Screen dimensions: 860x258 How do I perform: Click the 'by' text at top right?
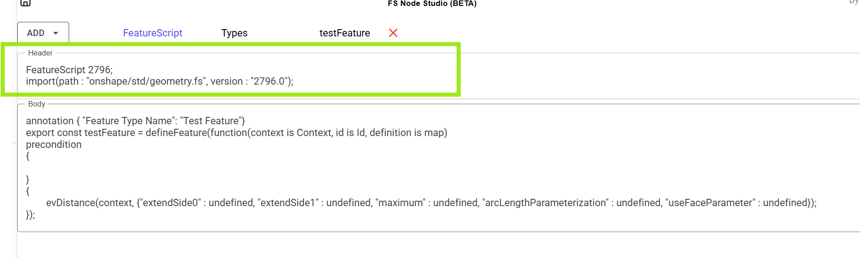pos(854,2)
